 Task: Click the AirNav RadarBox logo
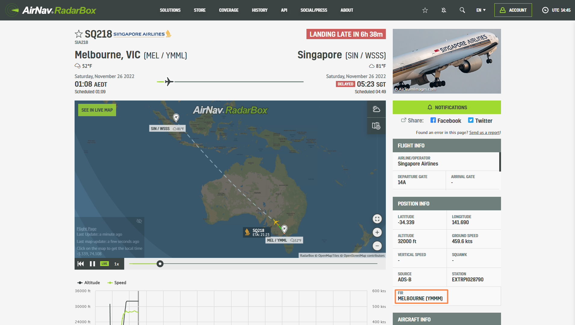(51, 10)
